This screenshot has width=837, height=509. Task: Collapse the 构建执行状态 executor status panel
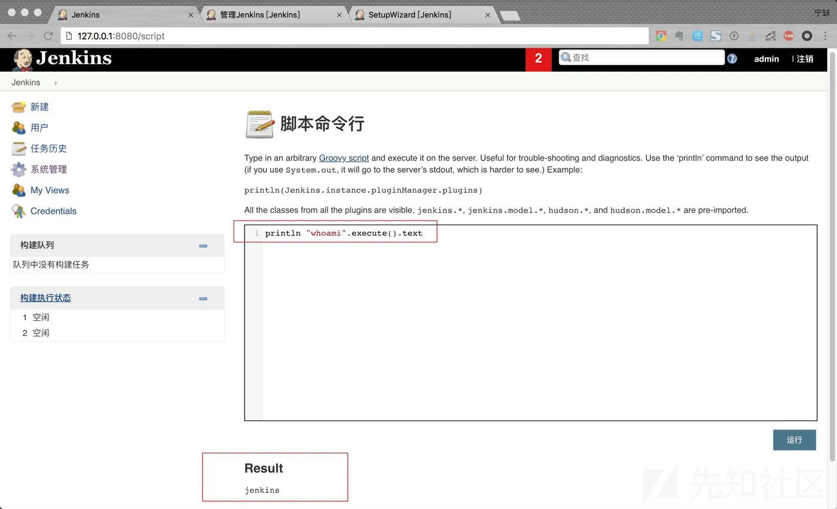click(203, 298)
